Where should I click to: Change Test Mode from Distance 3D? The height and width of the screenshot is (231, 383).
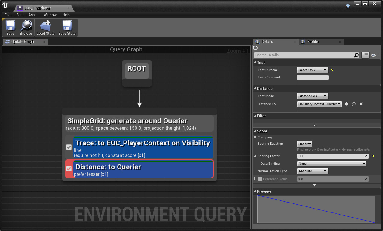point(312,96)
